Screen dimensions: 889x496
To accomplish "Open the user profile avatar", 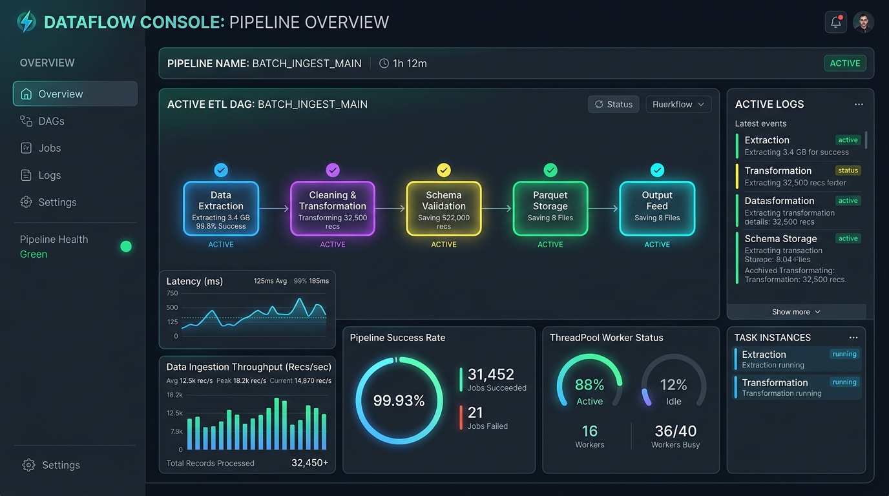I will [863, 22].
